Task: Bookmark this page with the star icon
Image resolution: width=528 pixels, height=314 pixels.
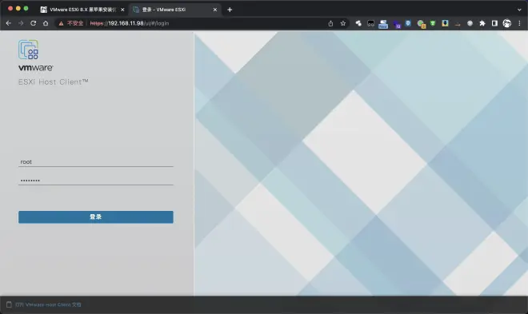Action: tap(342, 23)
